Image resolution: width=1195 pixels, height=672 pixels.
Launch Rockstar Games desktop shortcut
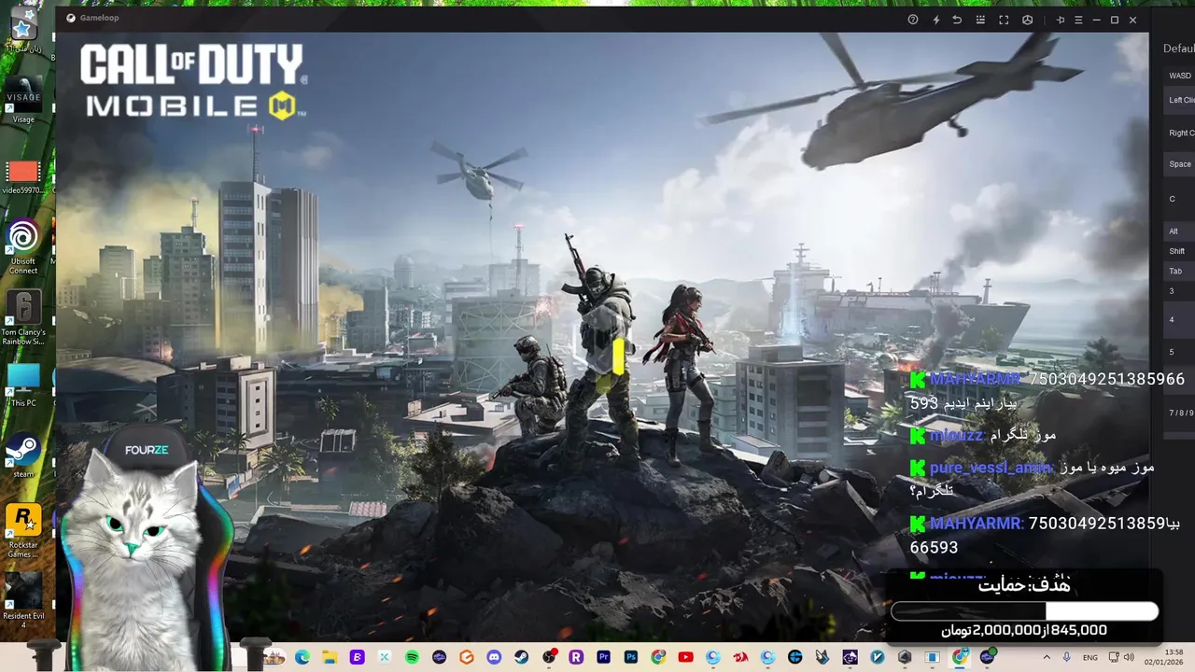pyautogui.click(x=23, y=530)
